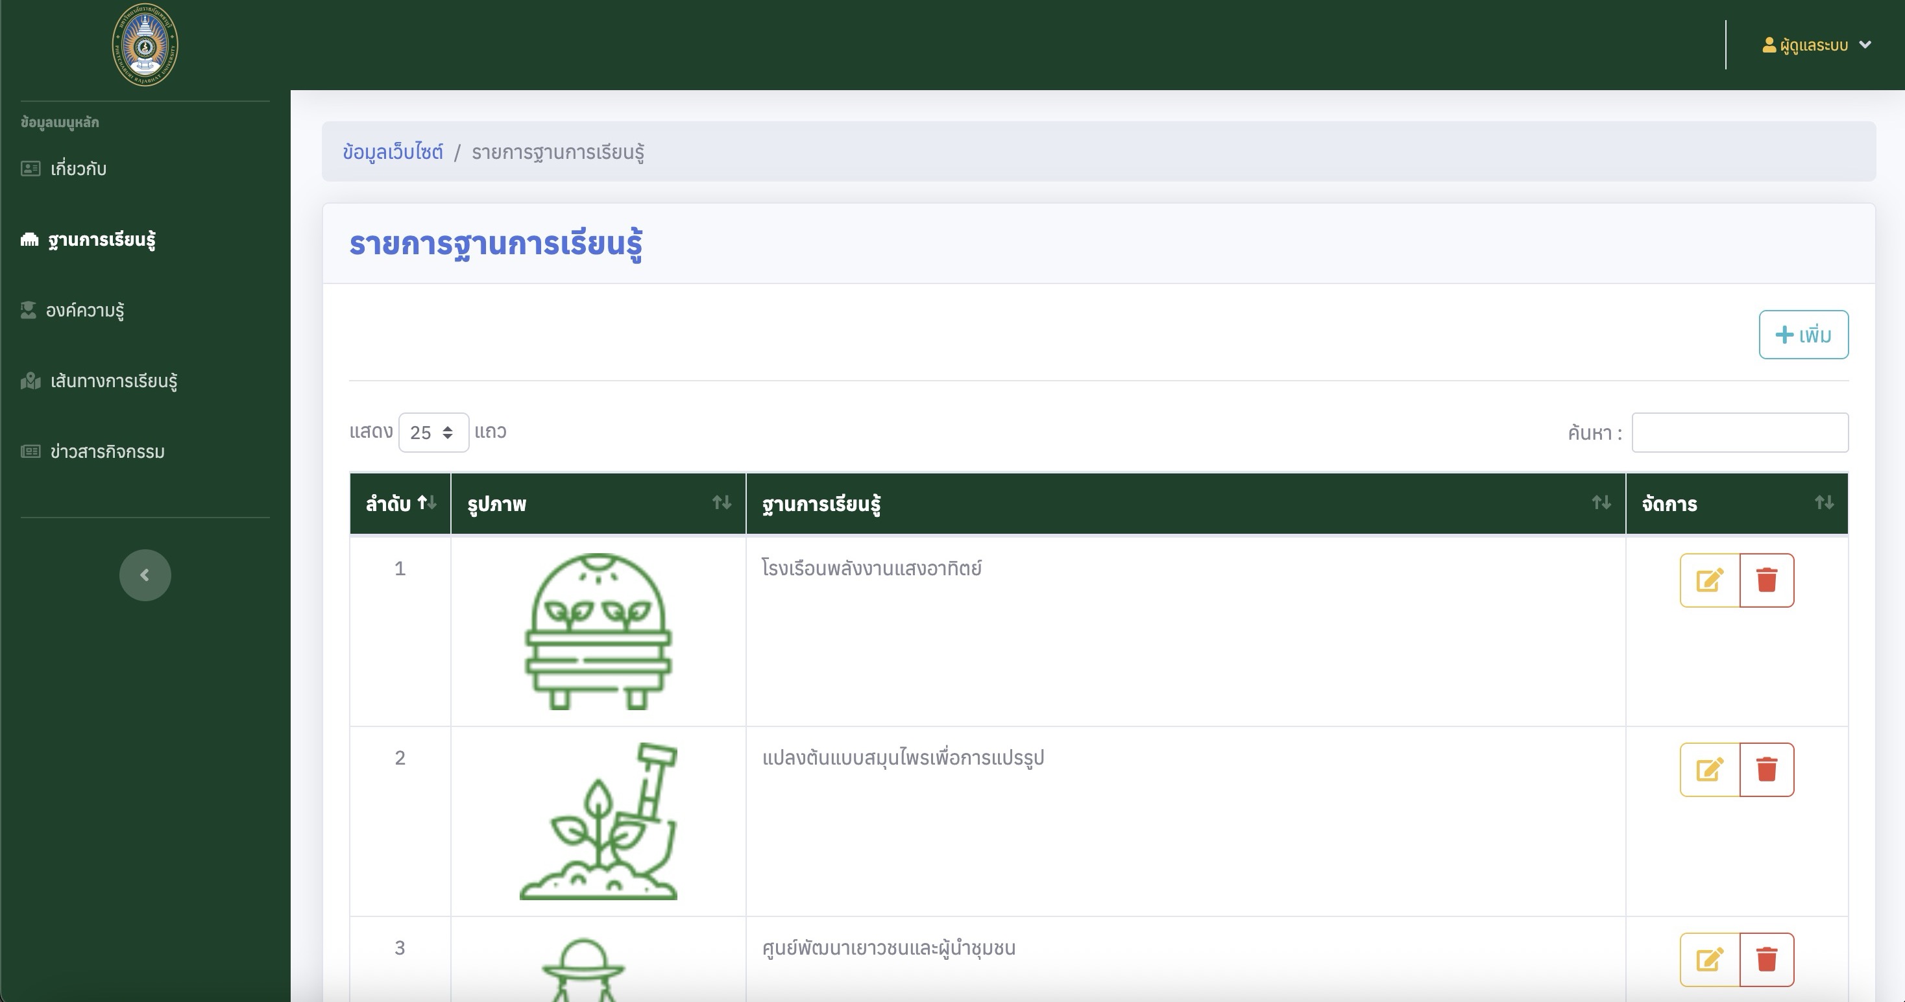Open เส้นทางการเรียนรู้ in the sidebar

(113, 381)
